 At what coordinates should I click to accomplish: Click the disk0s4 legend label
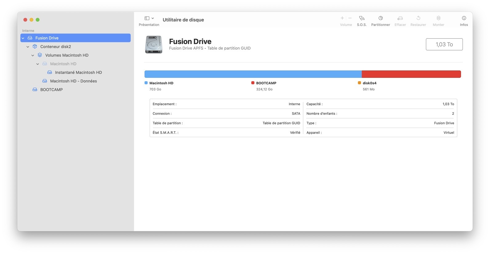pyautogui.click(x=369, y=83)
